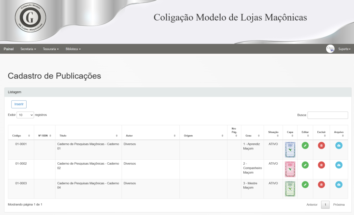
Task: Click the Opus TI round avatar icon
Action: [330, 49]
